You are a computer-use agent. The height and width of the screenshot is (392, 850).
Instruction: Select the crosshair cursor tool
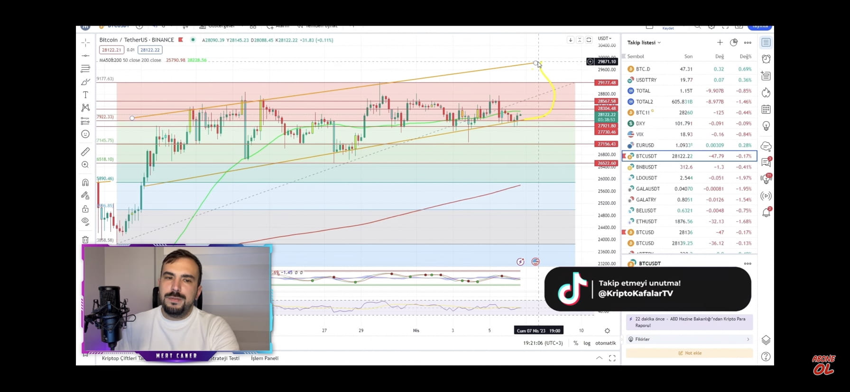85,43
